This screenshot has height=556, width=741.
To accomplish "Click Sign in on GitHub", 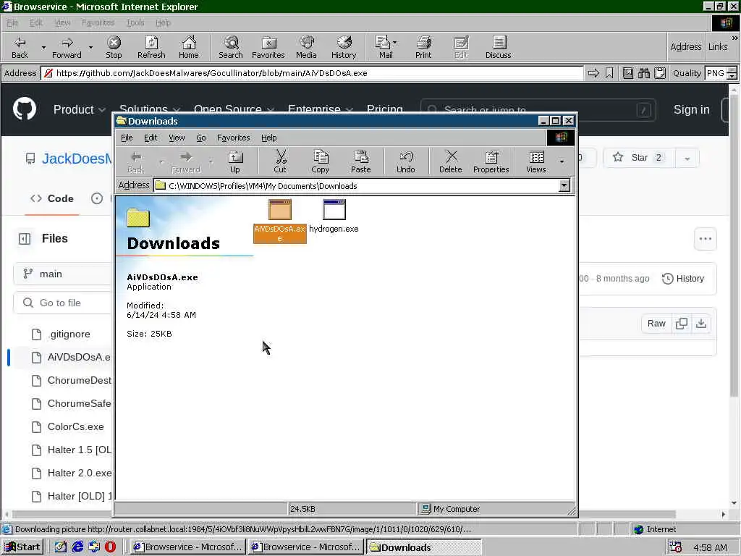I will click(691, 110).
